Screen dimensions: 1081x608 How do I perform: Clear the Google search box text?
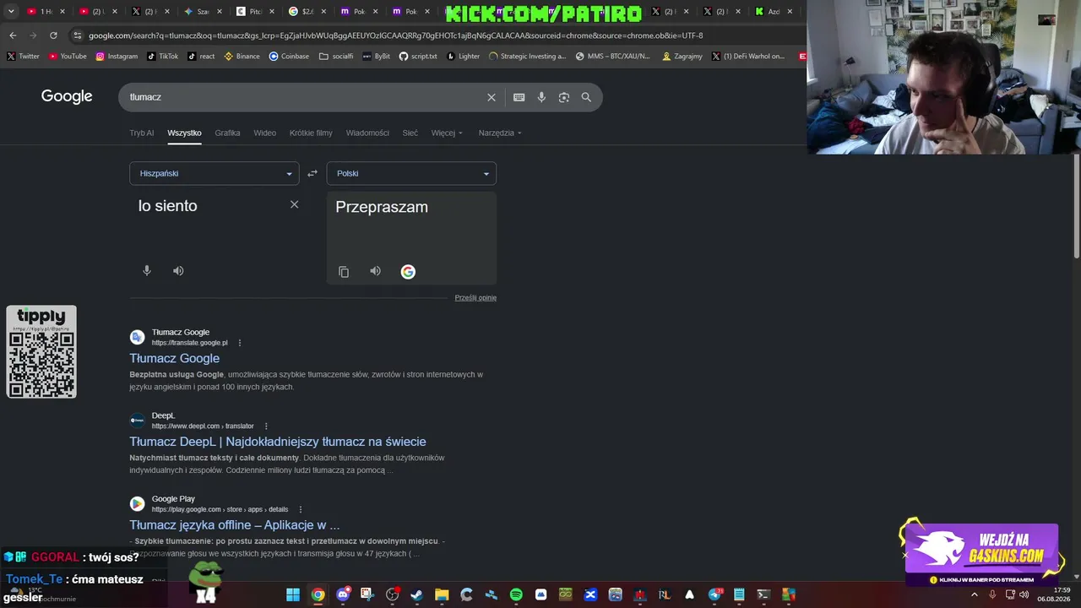492,97
